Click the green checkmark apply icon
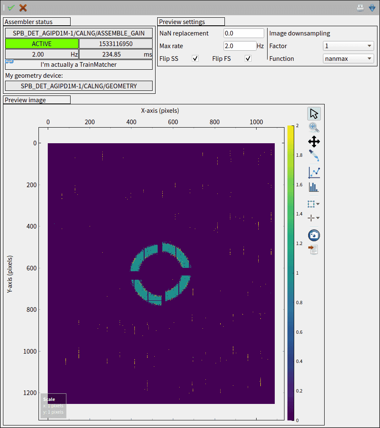 (11, 8)
